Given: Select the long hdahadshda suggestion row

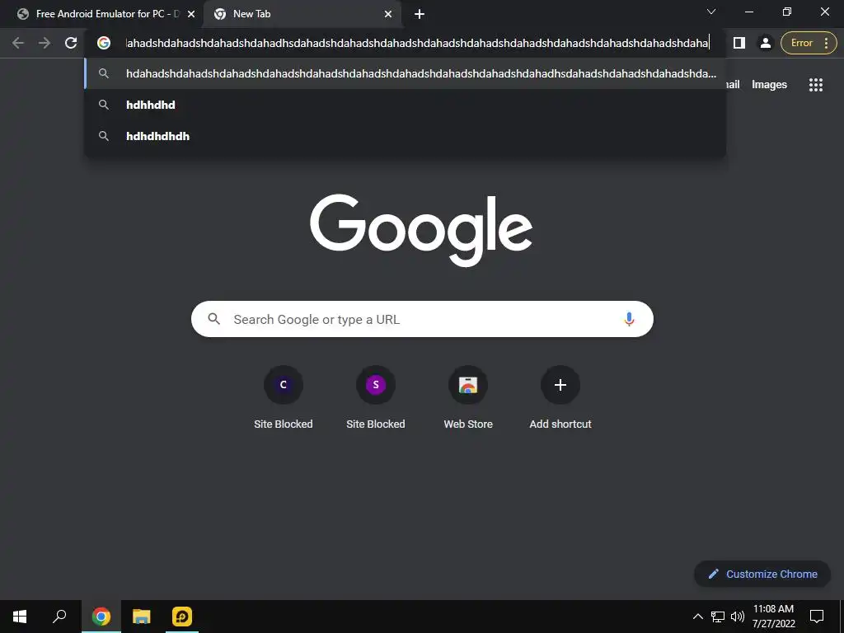Looking at the screenshot, I should pos(405,73).
